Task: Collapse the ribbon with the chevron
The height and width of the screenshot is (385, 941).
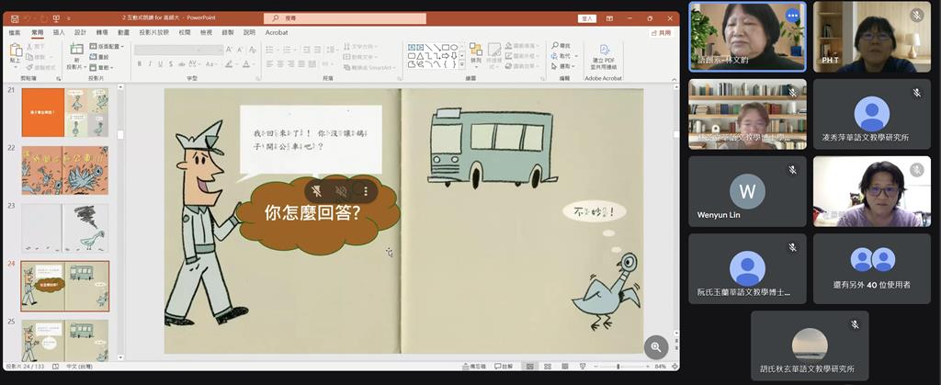Action: click(x=674, y=78)
